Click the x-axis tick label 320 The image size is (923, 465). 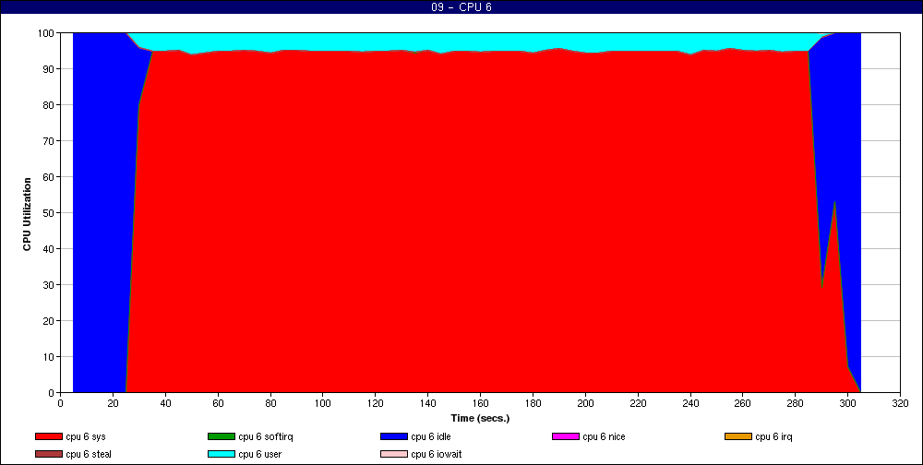tap(900, 403)
